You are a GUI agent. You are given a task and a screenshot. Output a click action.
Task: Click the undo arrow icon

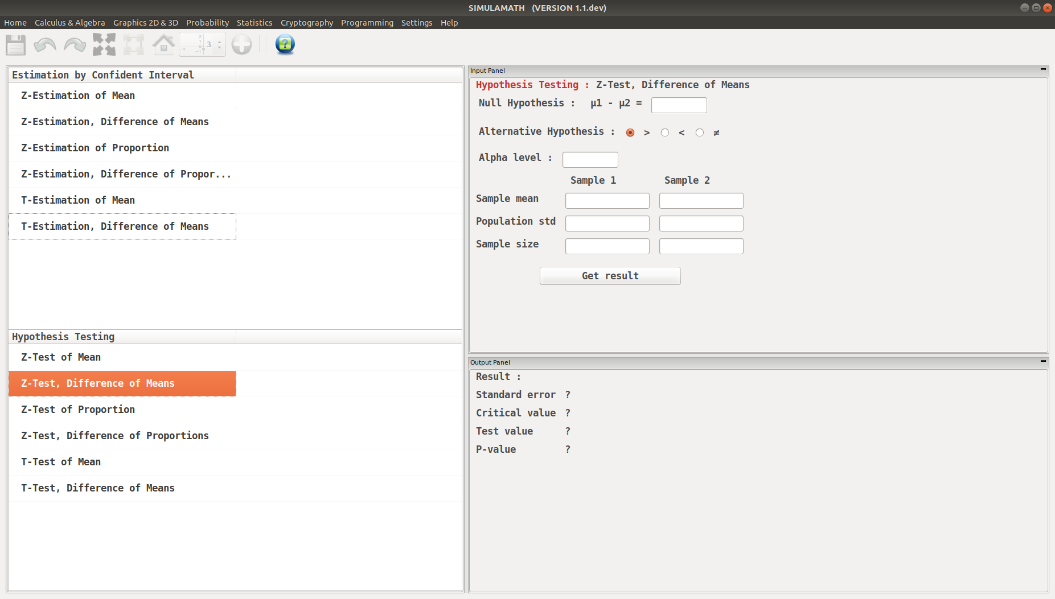point(45,44)
